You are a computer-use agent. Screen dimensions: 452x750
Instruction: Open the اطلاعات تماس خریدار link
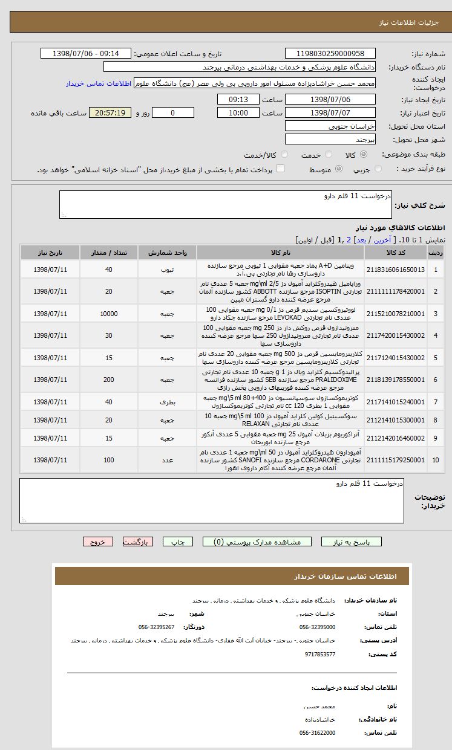97,83
